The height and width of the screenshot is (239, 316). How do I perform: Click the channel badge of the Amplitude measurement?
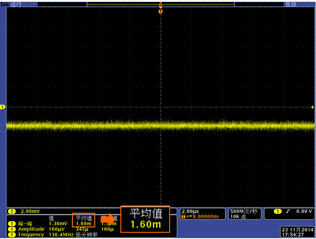(12, 229)
